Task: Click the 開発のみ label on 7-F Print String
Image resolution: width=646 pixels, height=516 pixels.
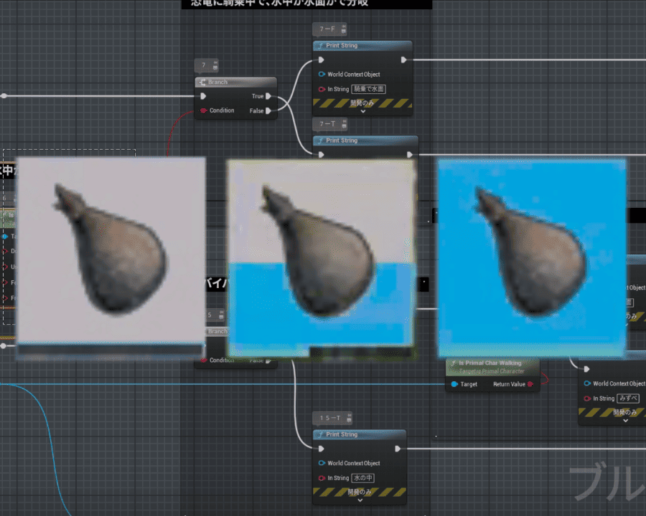Action: [362, 103]
